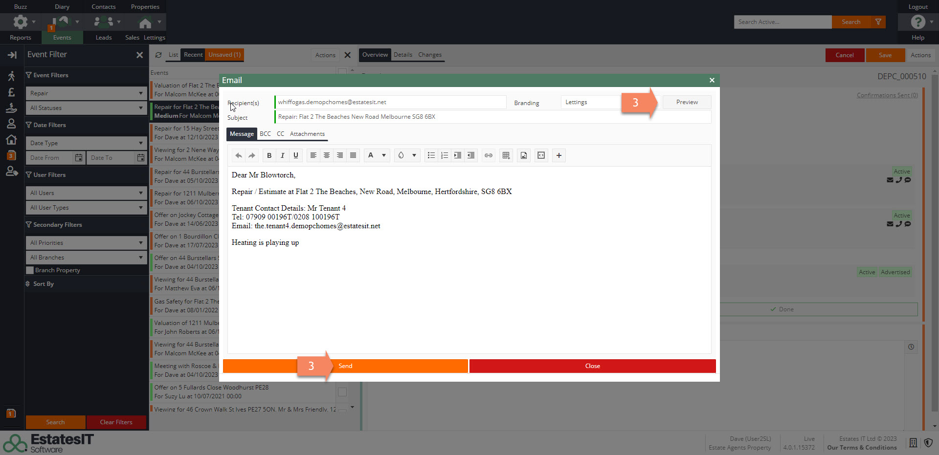Screen dimensions: 939x455
Task: Toggle the select-all checkbox above events list
Action: [342, 72]
